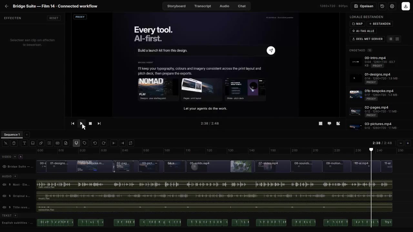Open the Audio tab
The width and height of the screenshot is (413, 232).
225,6
